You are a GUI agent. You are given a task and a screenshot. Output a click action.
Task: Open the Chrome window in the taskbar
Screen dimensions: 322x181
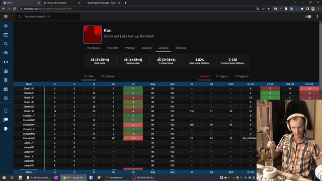73,177
